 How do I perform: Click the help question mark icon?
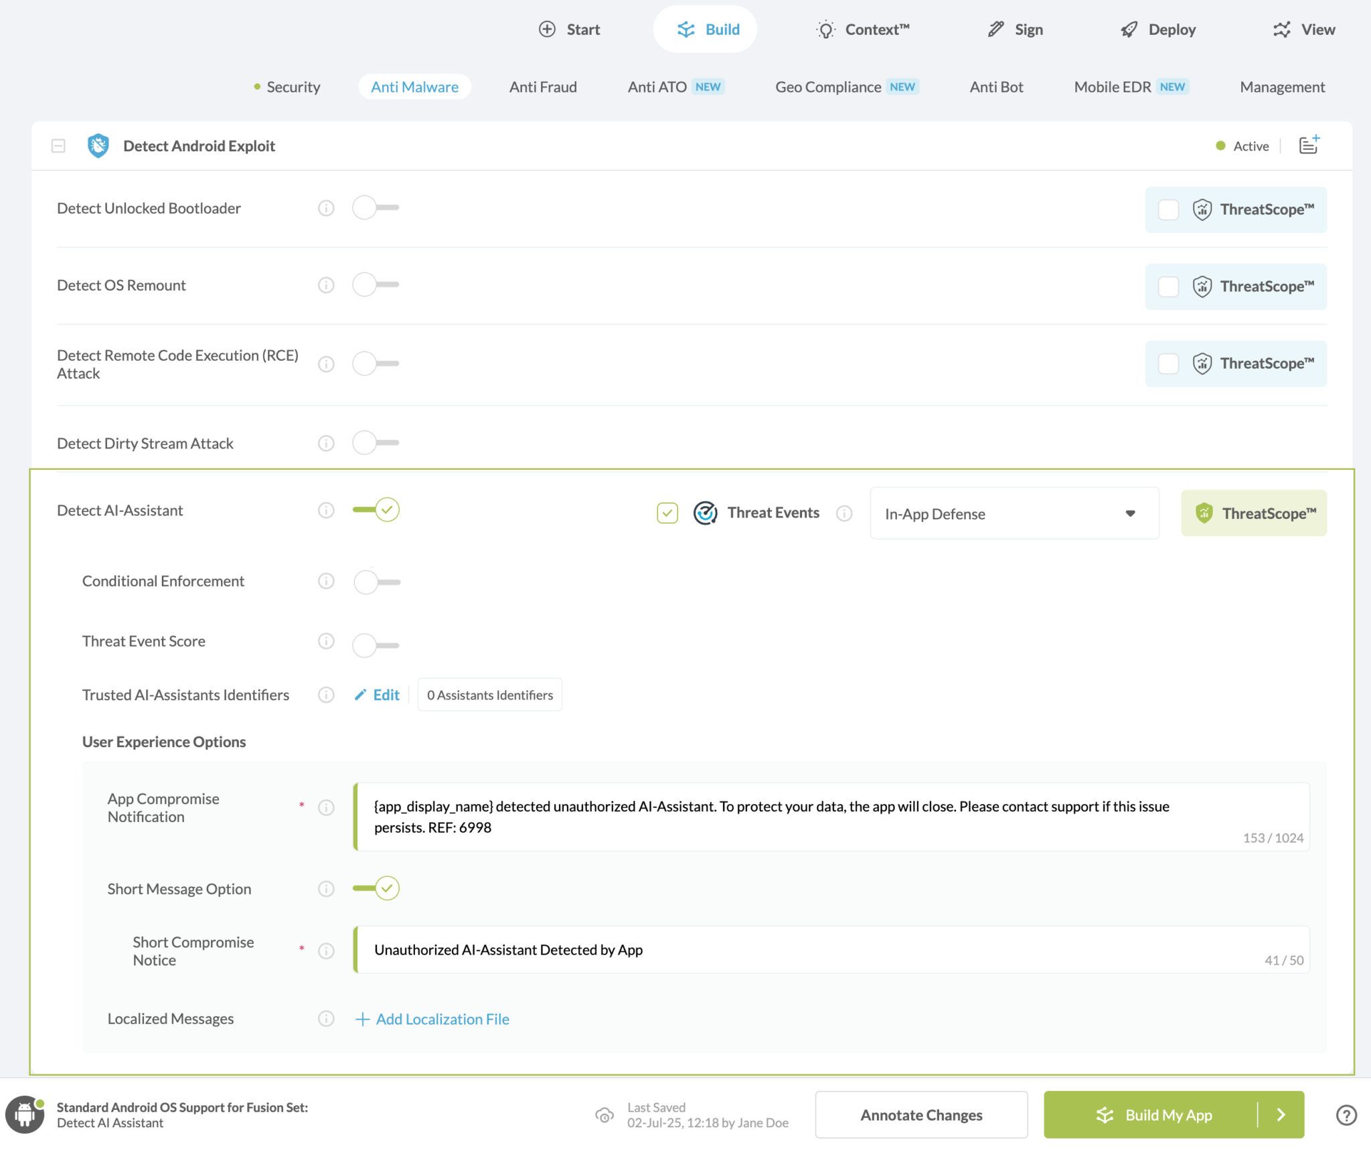click(x=1346, y=1115)
